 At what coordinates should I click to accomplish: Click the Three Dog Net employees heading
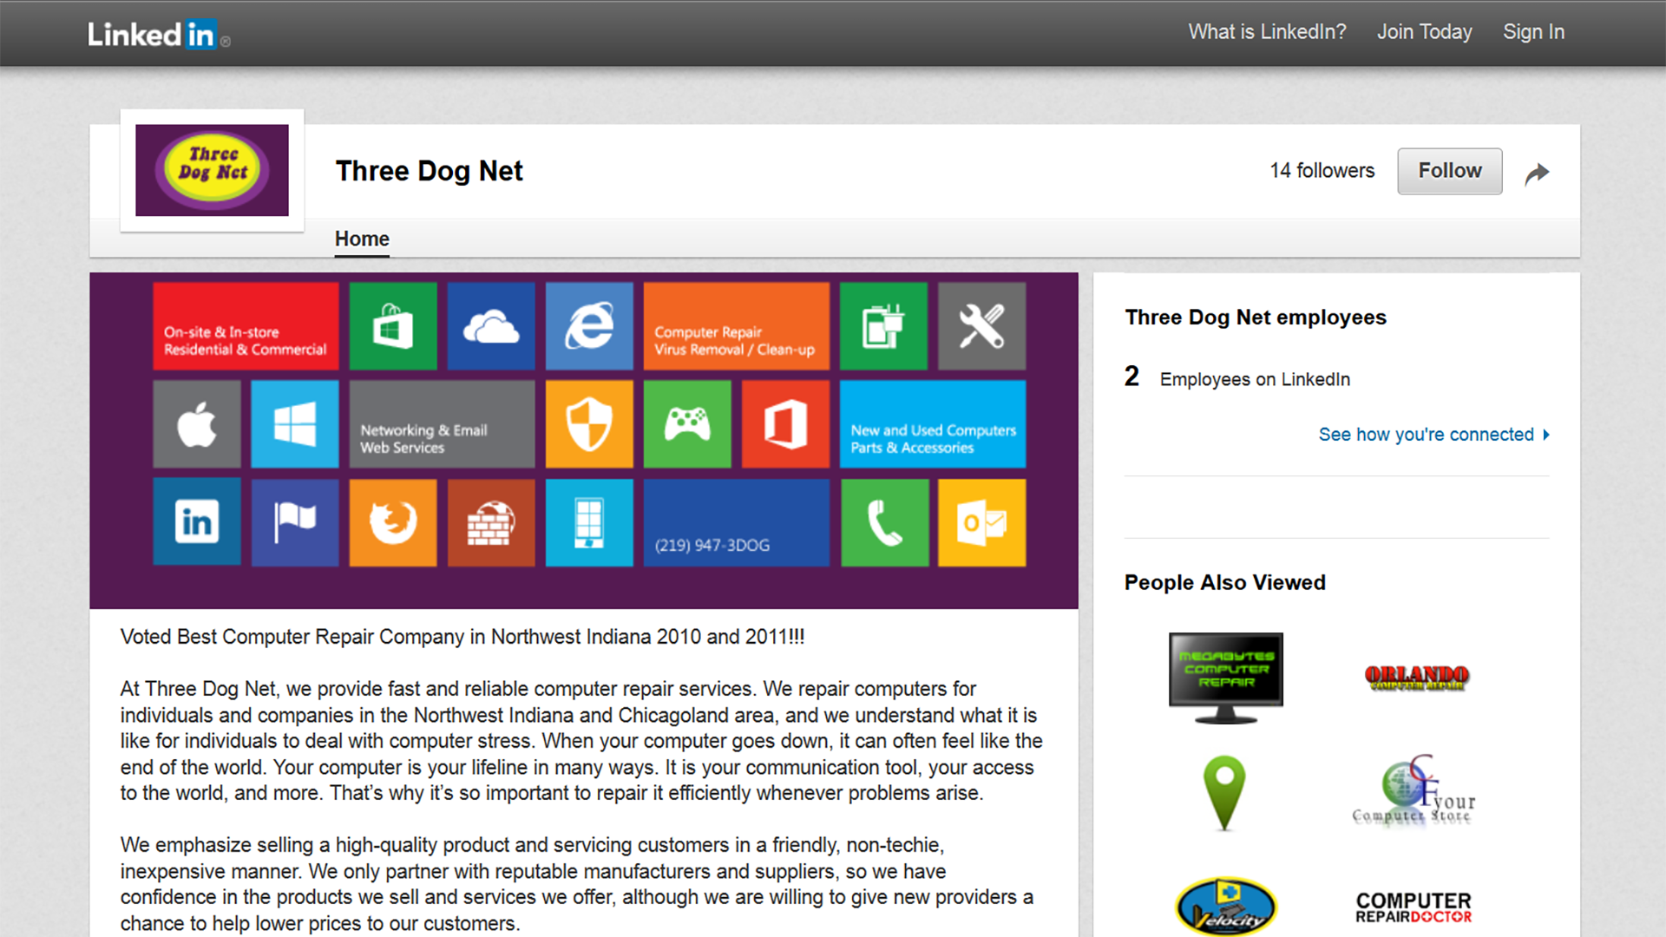[1256, 318]
